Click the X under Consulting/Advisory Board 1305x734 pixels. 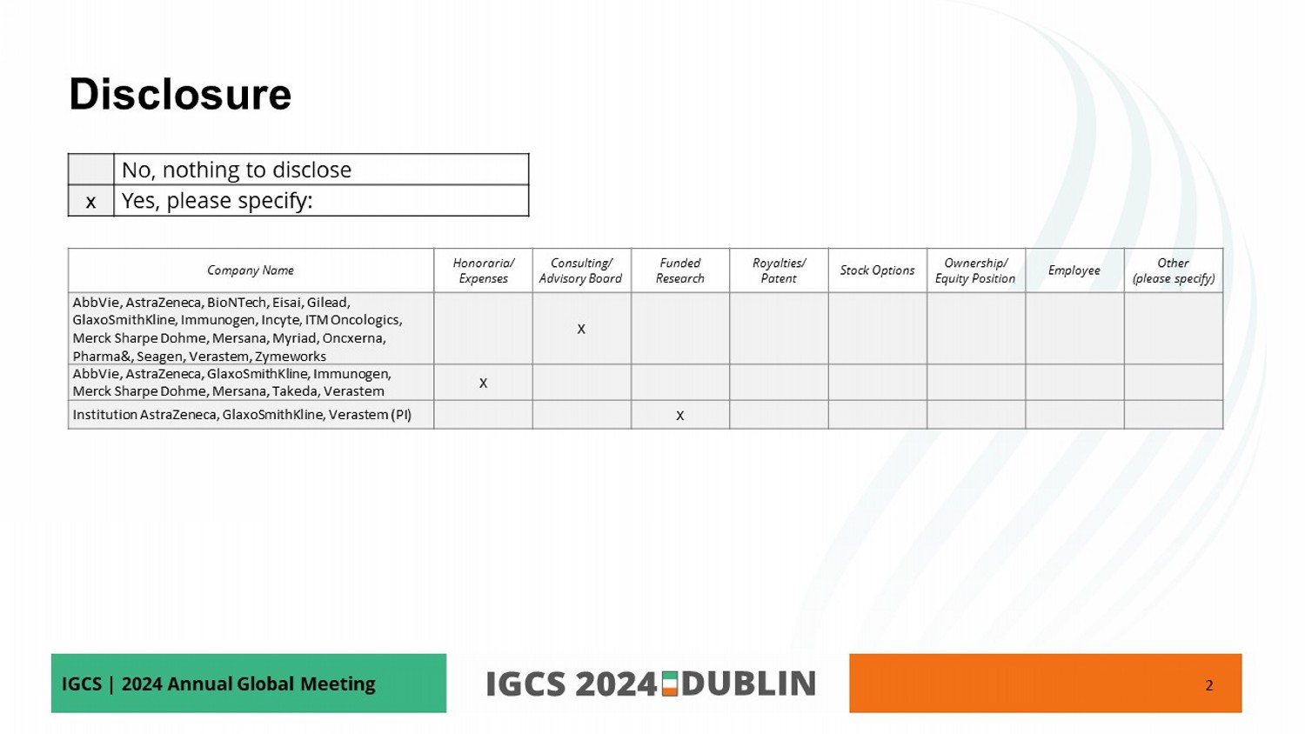[x=581, y=329]
